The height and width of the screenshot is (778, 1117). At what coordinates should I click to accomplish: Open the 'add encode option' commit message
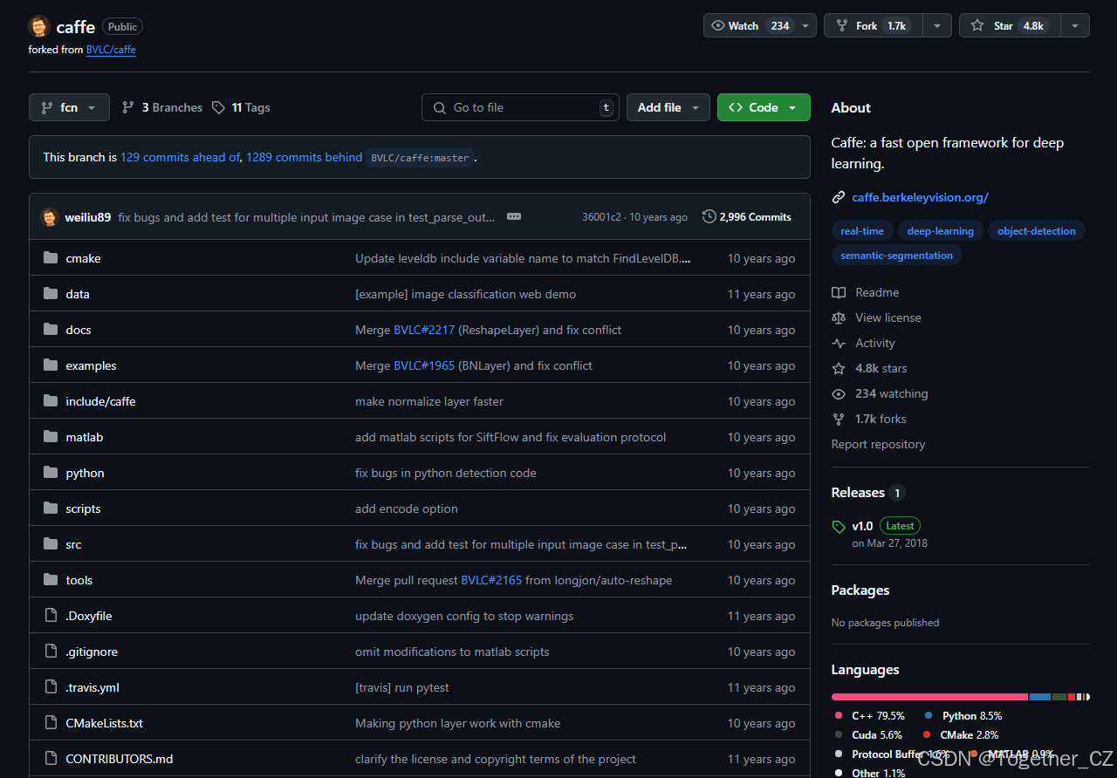[x=407, y=508]
